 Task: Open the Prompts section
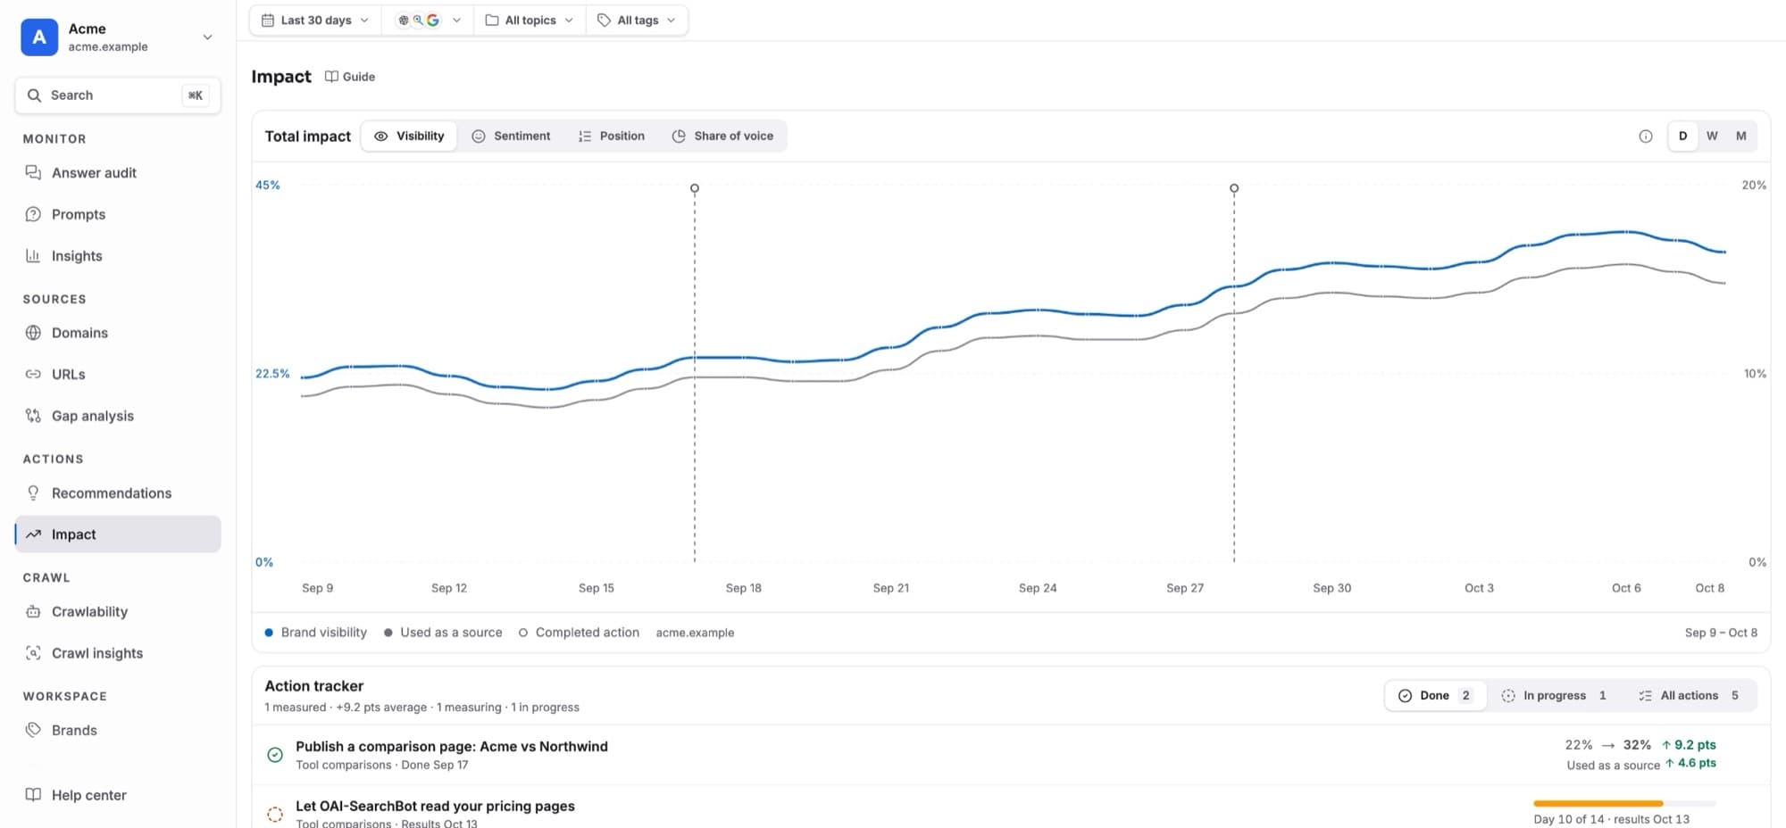(117, 214)
